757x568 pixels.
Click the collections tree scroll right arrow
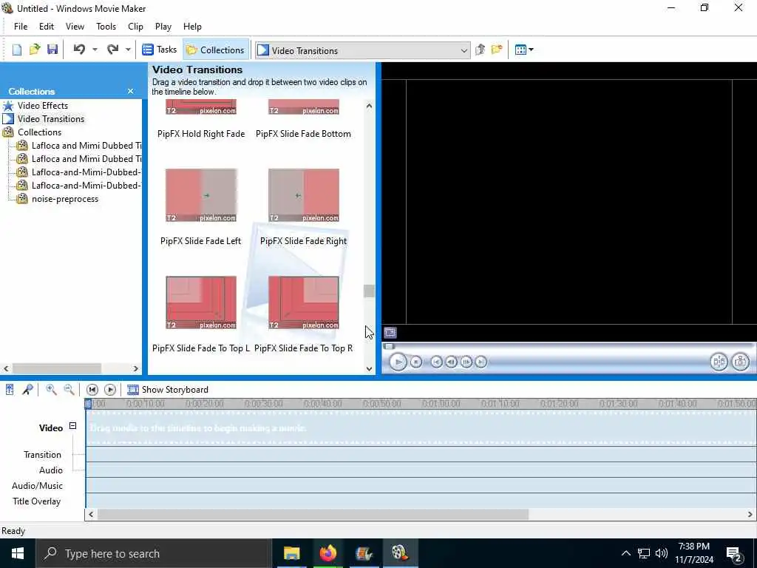(x=136, y=368)
